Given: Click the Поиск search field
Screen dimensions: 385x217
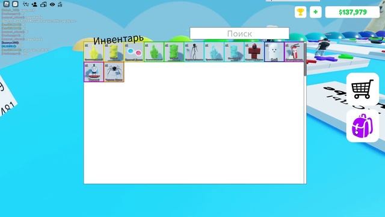Looking at the screenshot, I should tap(239, 34).
